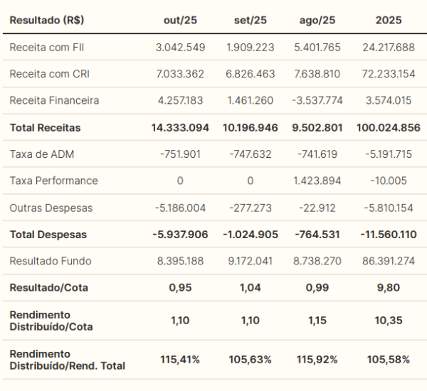Click the "Taxa Performance" row label
The height and width of the screenshot is (391, 427).
[x=53, y=181]
